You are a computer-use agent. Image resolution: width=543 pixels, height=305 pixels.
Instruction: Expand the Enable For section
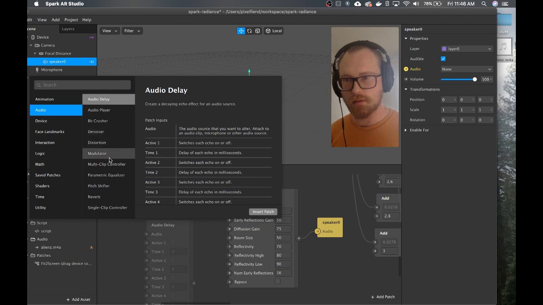point(406,130)
